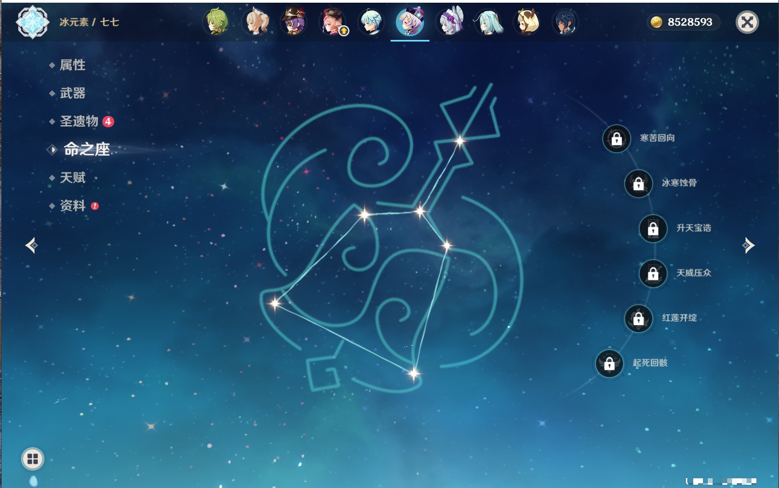Click the Mora balance 8528593
779x488 pixels.
[683, 22]
